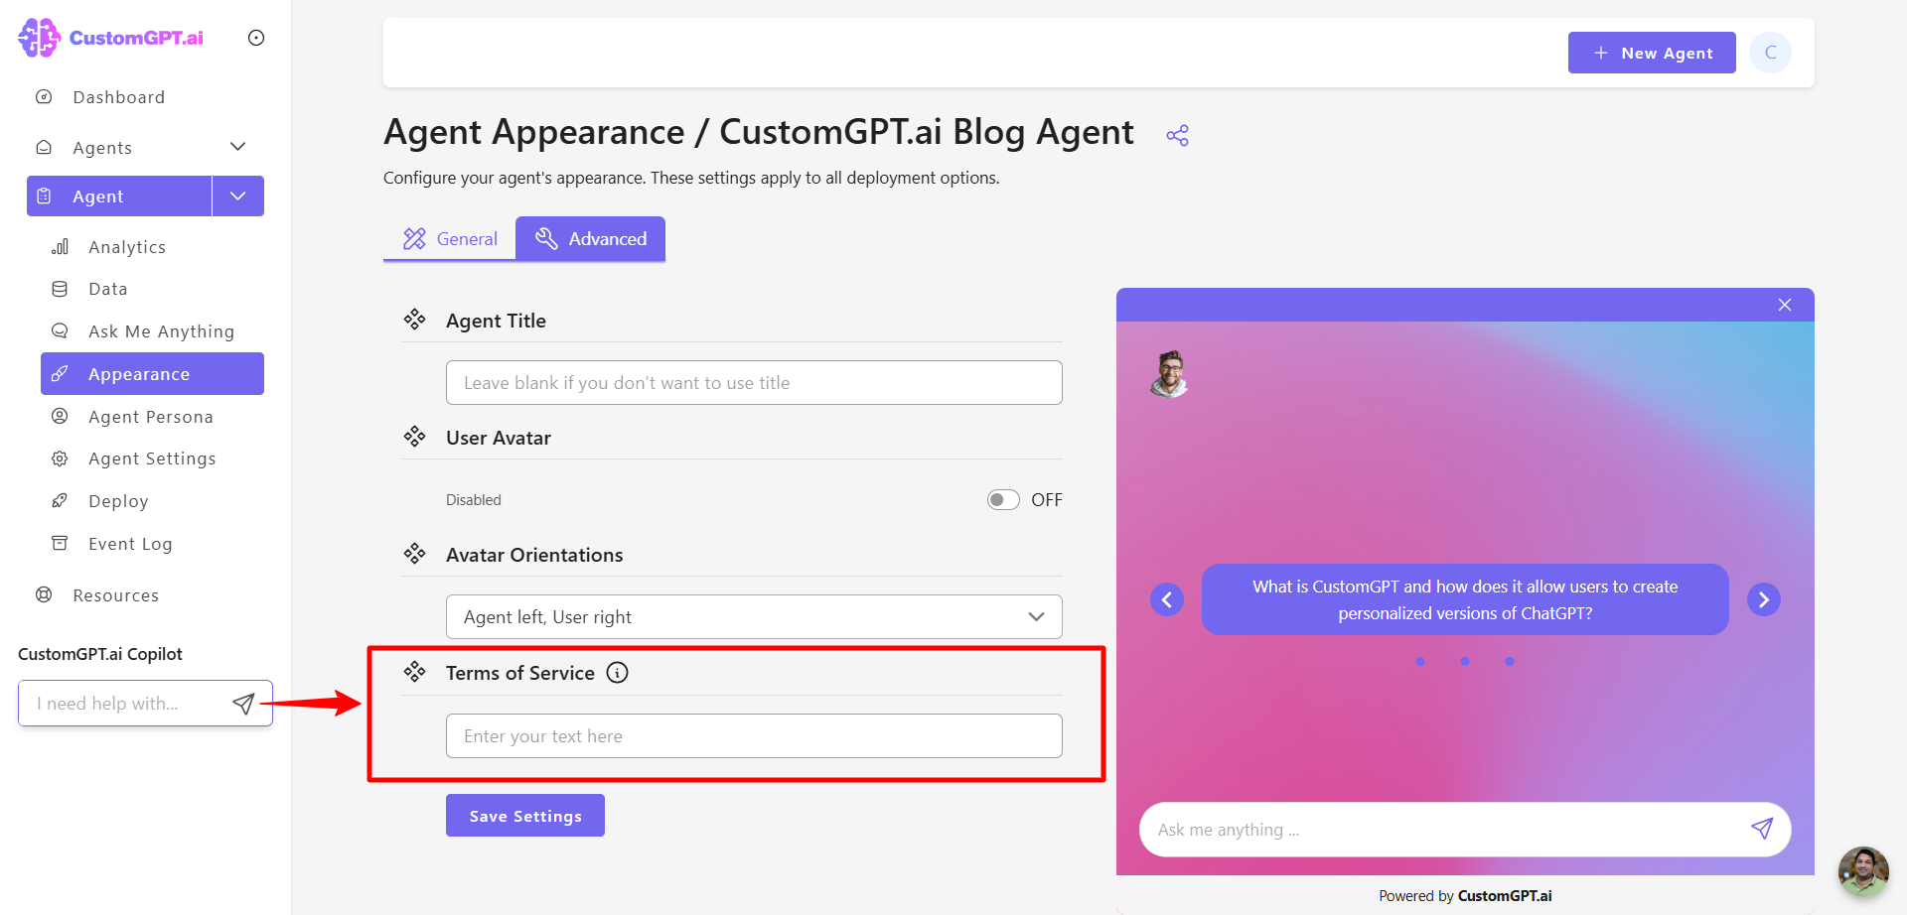
Task: Go to Ask Me Anything
Action: [x=161, y=331]
